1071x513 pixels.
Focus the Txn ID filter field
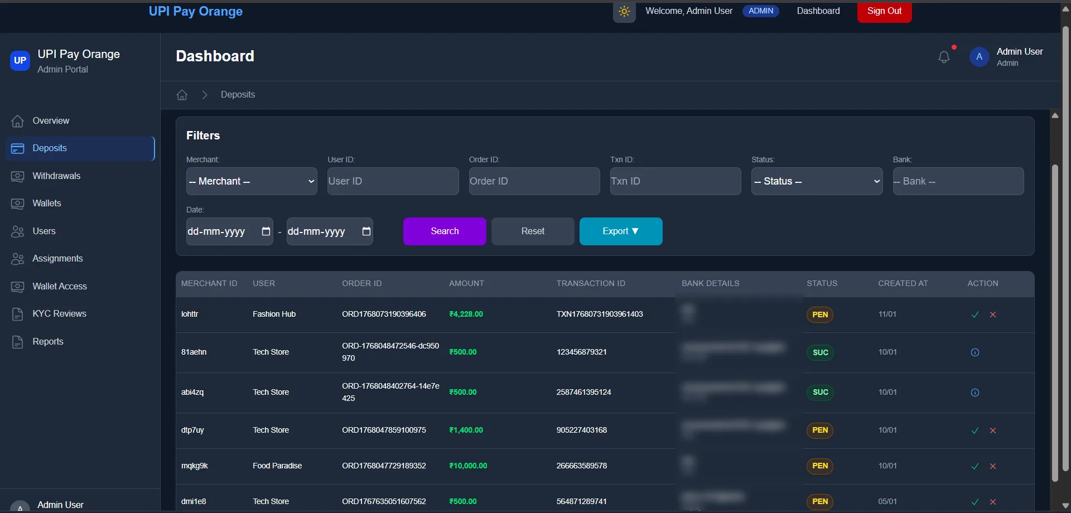(x=676, y=181)
